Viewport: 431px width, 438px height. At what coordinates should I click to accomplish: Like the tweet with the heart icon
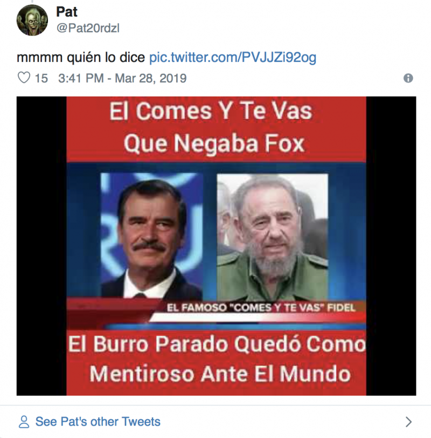(x=24, y=78)
